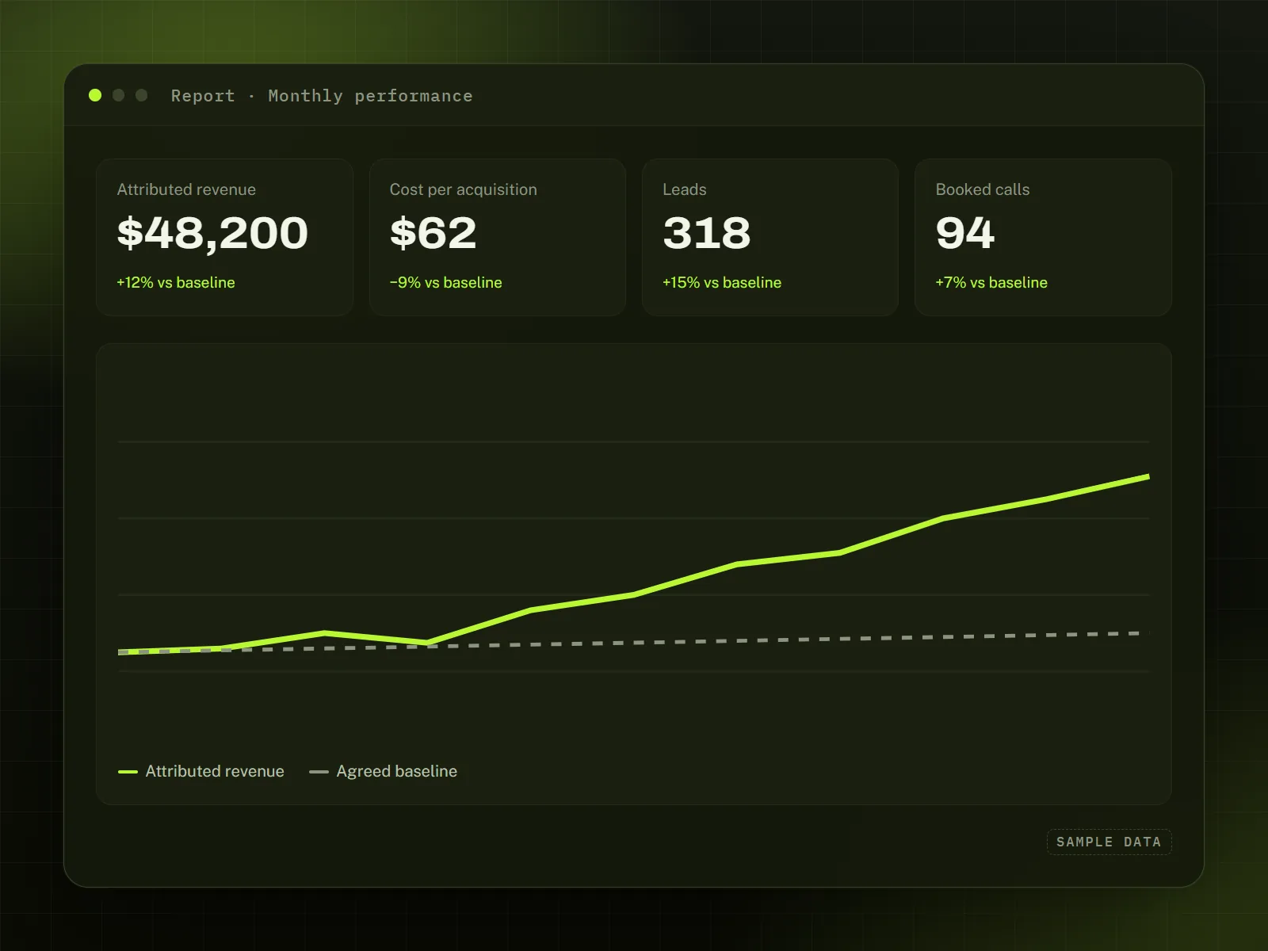Click the "+7% vs baseline" delta
1268x951 pixels.
click(x=991, y=282)
